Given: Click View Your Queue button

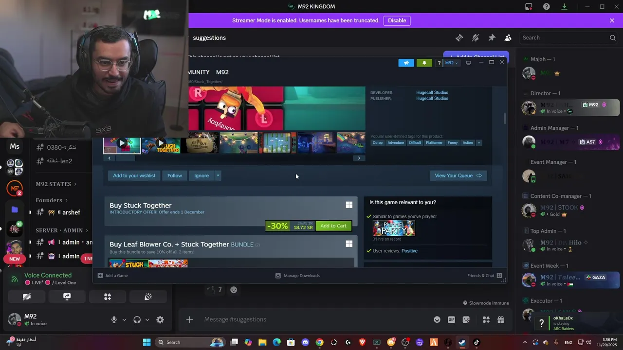Looking at the screenshot, I should point(458,175).
